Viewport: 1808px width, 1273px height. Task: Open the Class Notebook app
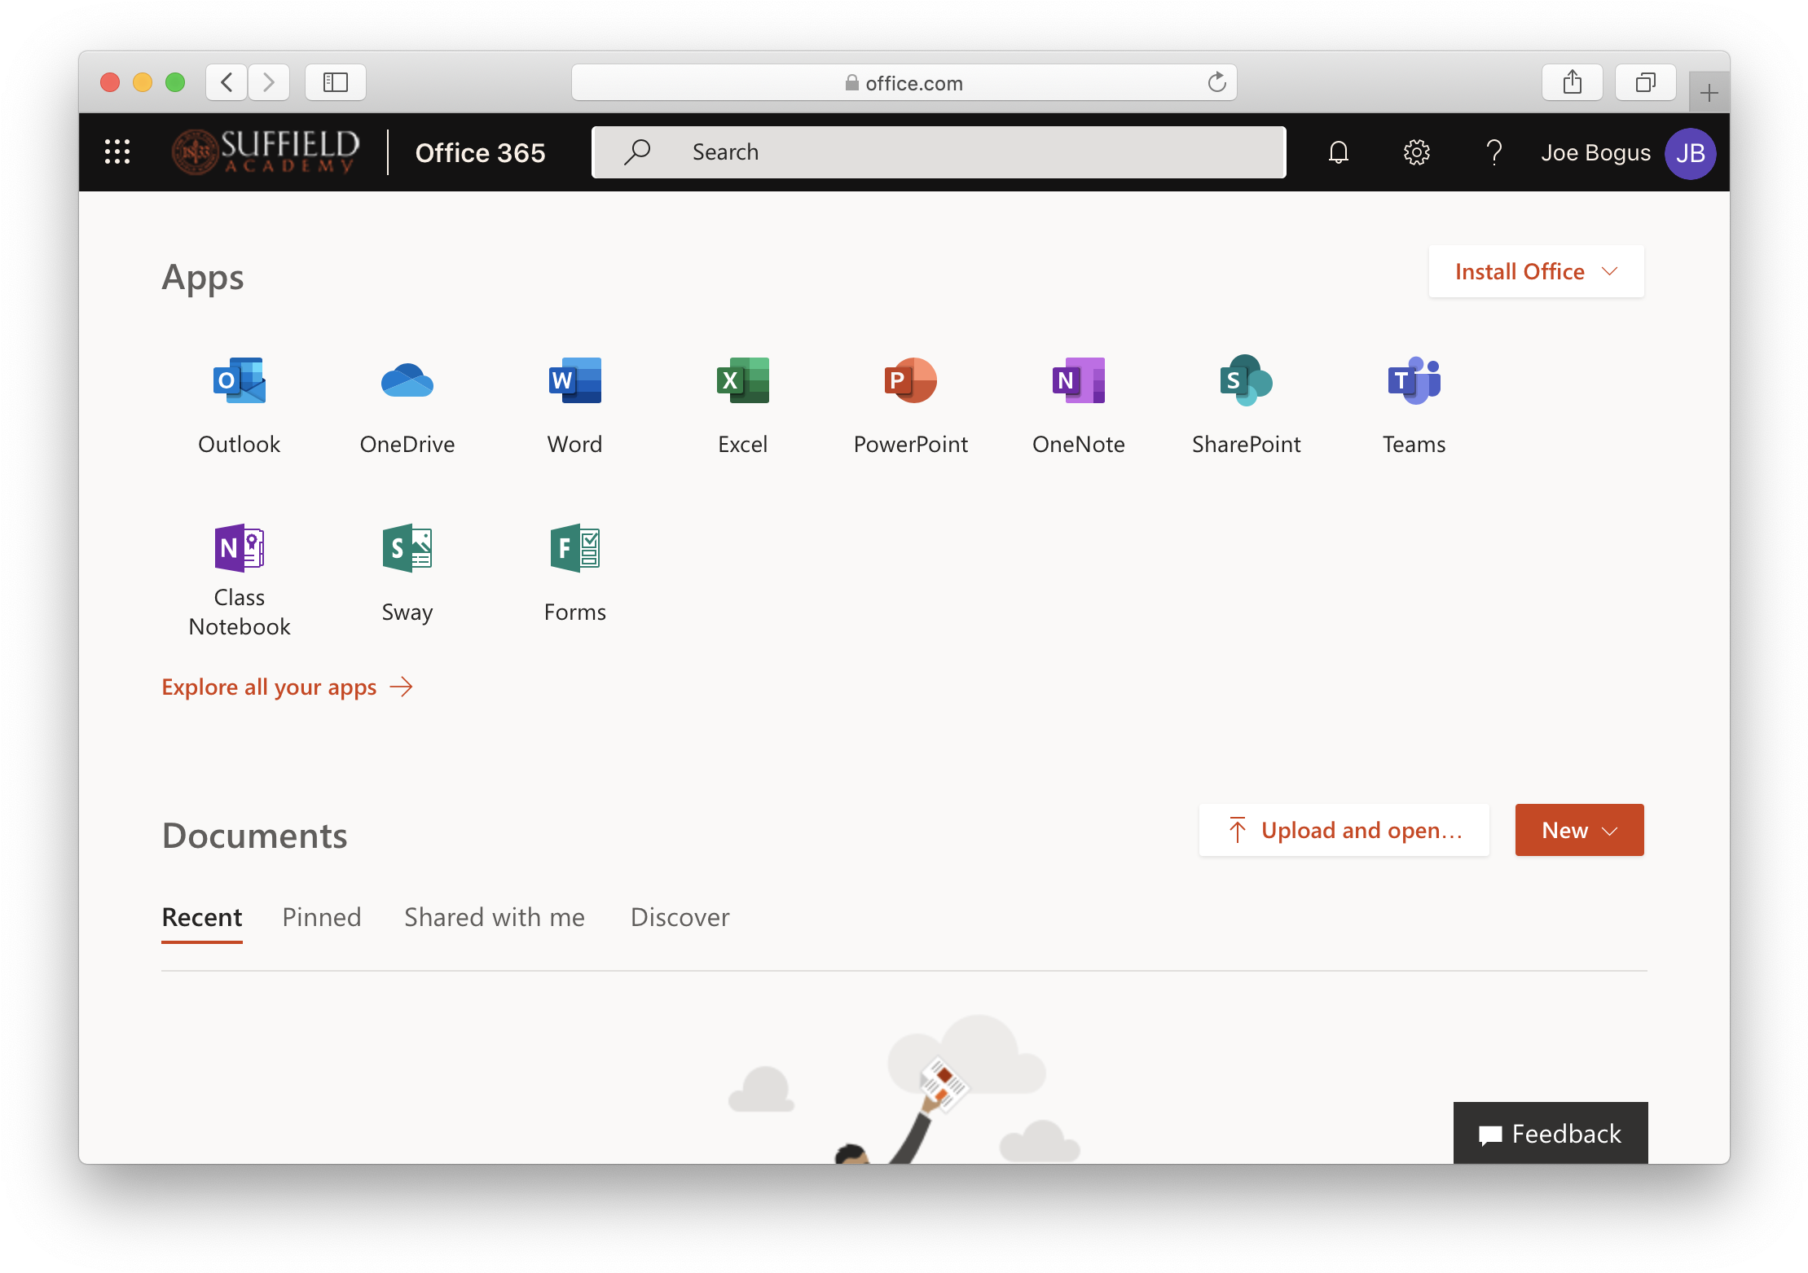tap(239, 579)
